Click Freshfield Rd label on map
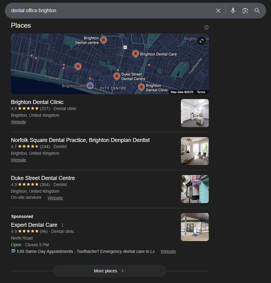This screenshot has height=283, width=271. pyautogui.click(x=195, y=66)
